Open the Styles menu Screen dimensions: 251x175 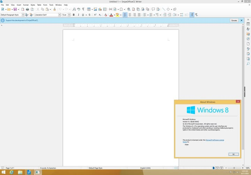(33, 5)
